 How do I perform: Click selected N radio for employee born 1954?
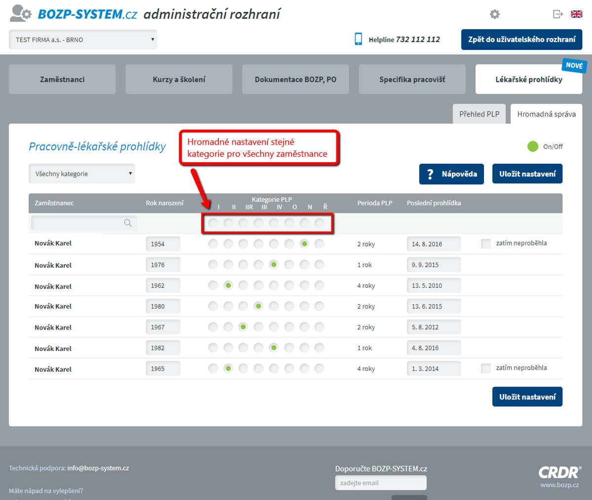[304, 244]
